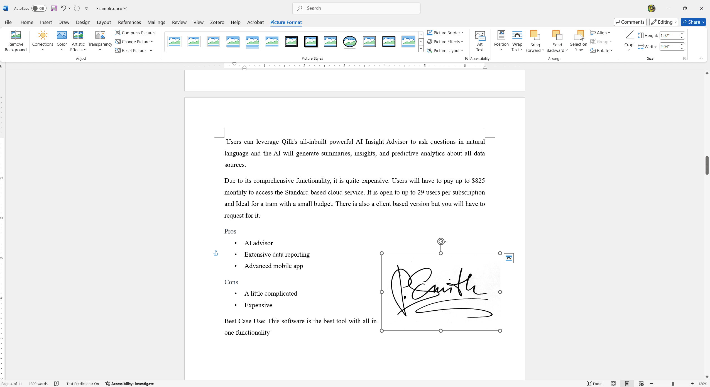Click the Comments button
This screenshot has width=710, height=387.
pyautogui.click(x=630, y=22)
